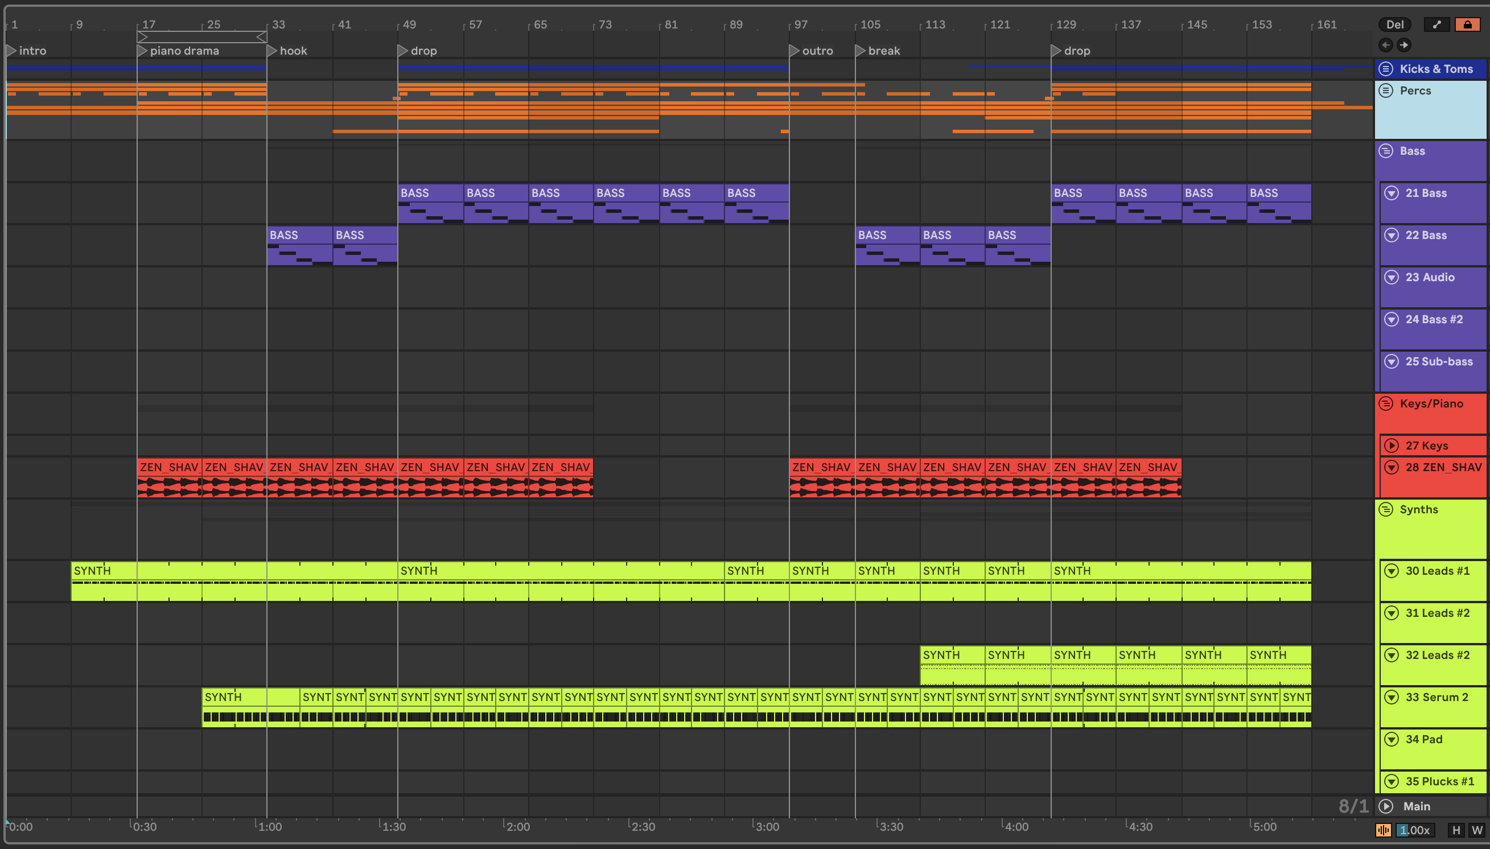Viewport: 1490px width, 849px height.
Task: Collapse the 28 ZEN_SHAV track
Action: [x=1392, y=467]
